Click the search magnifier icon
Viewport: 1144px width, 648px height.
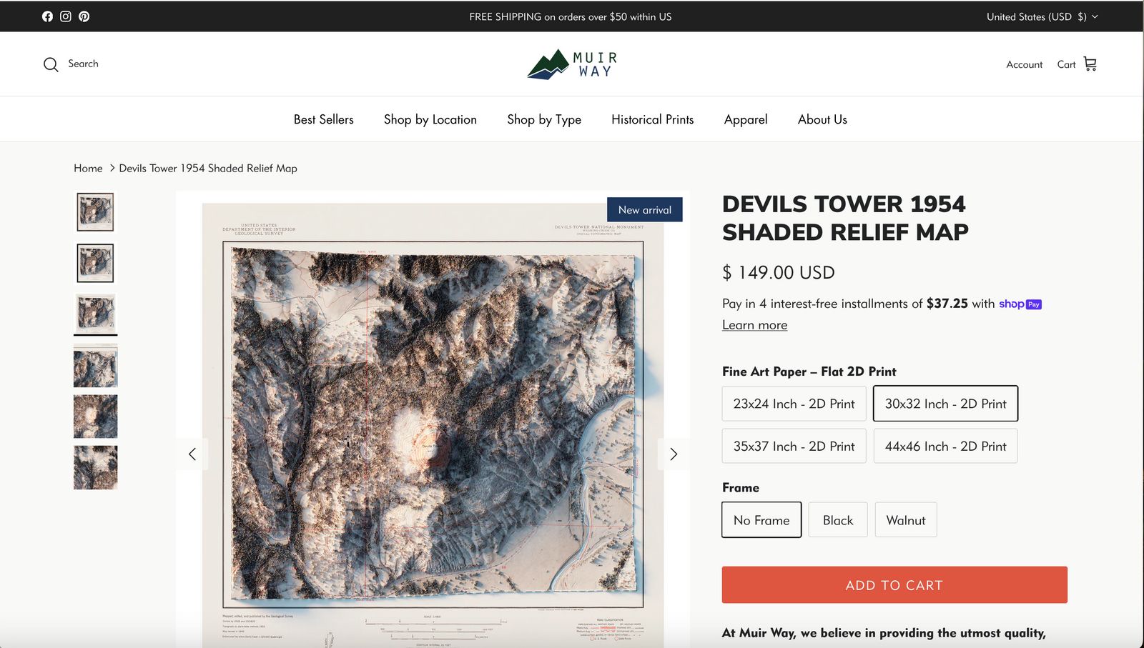pyautogui.click(x=51, y=64)
